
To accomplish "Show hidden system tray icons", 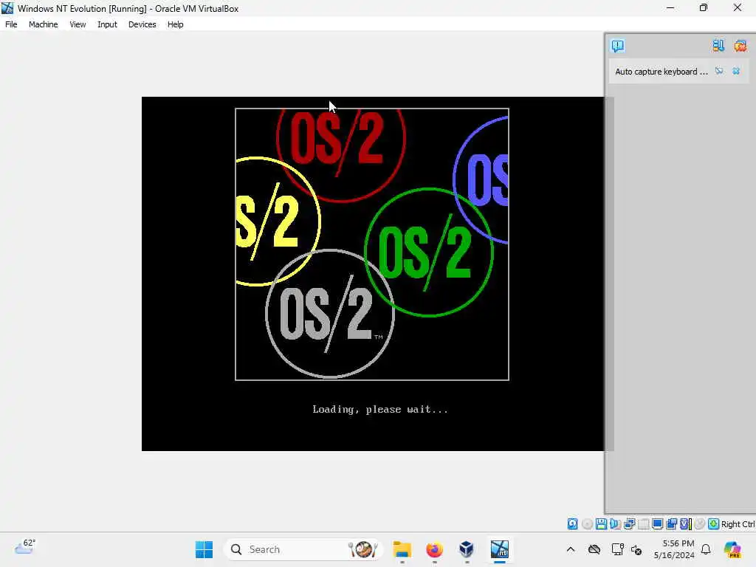I will 571,549.
